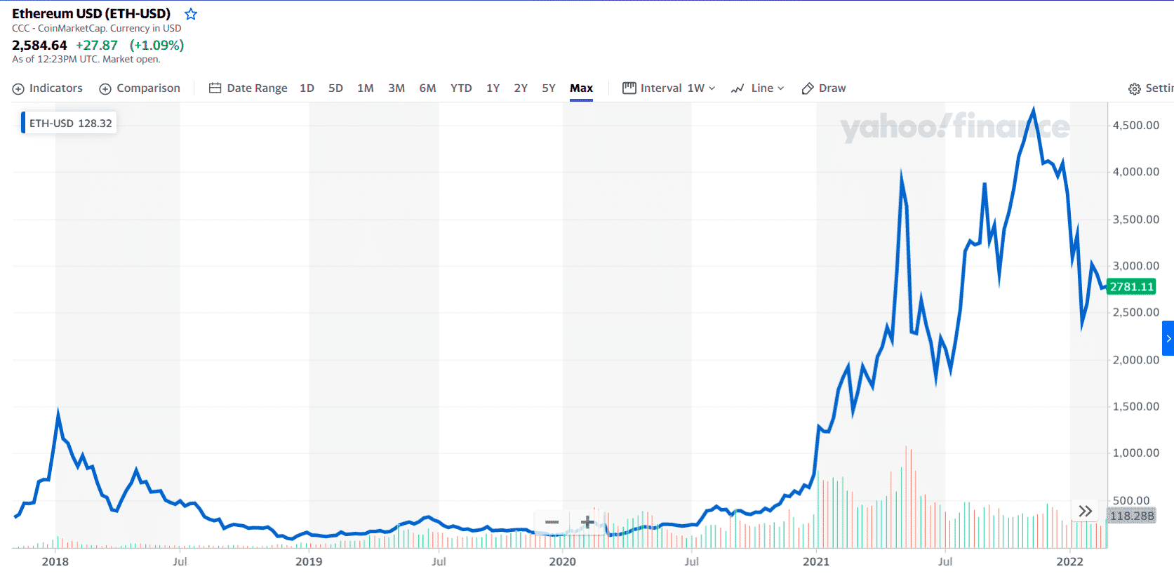Screen dimensions: 1174x588
Task: Open the Line chart type dropdown
Action: coord(757,88)
